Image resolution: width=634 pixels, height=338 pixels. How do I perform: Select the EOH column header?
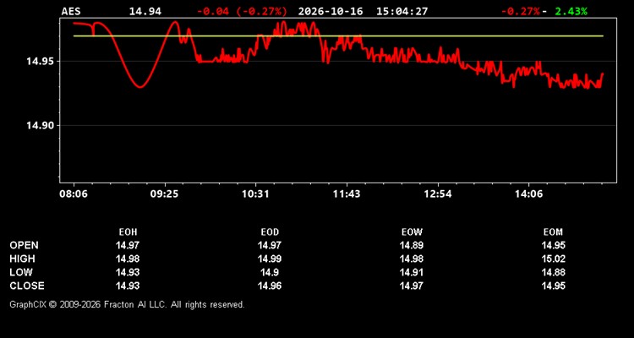coord(128,232)
